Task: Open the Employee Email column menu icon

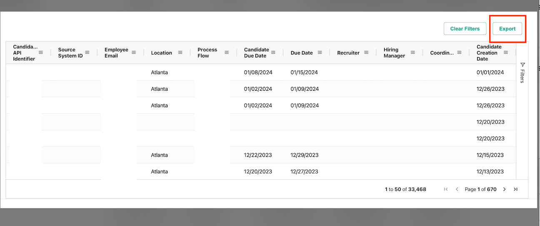Action: pos(134,52)
